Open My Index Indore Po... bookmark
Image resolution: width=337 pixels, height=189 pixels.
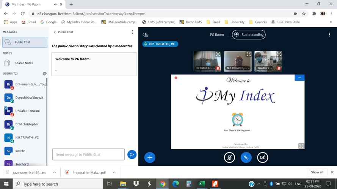click(79, 22)
